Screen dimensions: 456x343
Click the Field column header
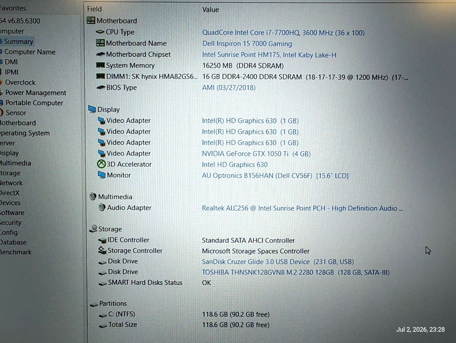pos(94,9)
